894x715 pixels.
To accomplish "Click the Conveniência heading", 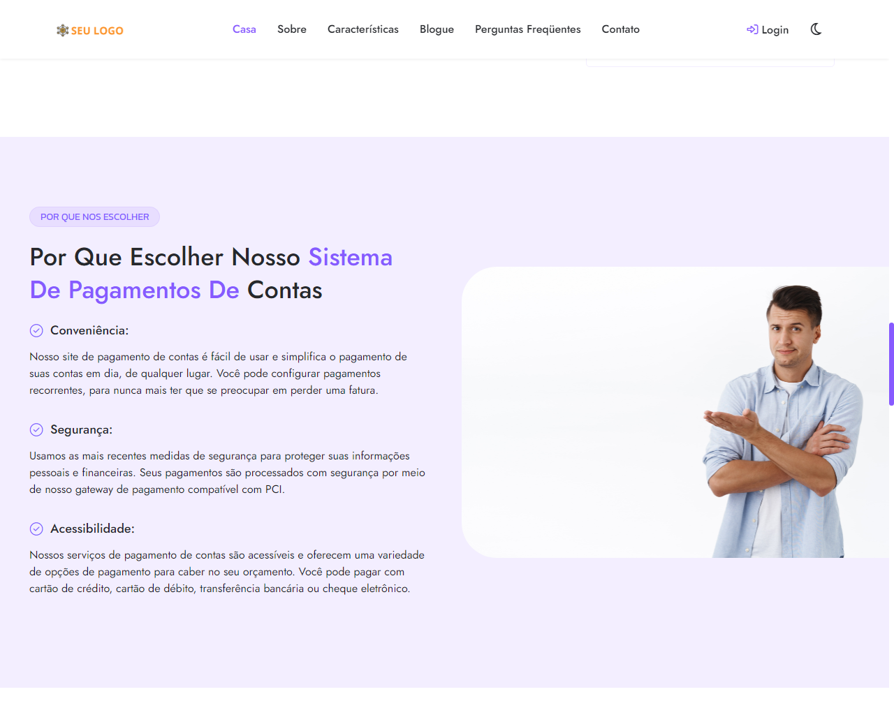I will [x=89, y=330].
